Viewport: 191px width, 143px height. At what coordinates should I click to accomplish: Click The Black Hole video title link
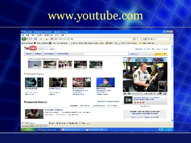pyautogui.click(x=31, y=89)
